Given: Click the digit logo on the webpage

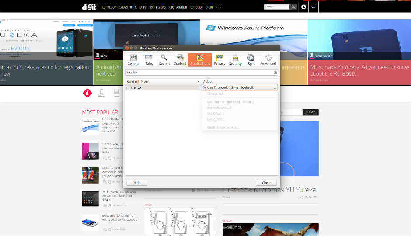Looking at the screenshot, I should tap(89, 7).
